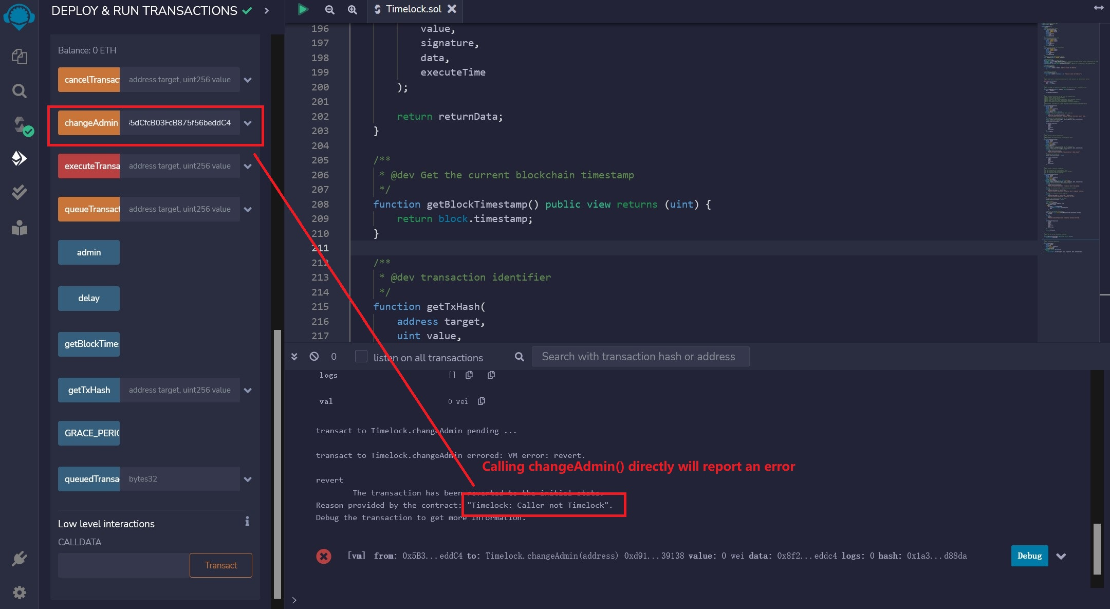Screen dimensions: 1110x609
Task: Click Transact under Low level interactions
Action: click(220, 565)
